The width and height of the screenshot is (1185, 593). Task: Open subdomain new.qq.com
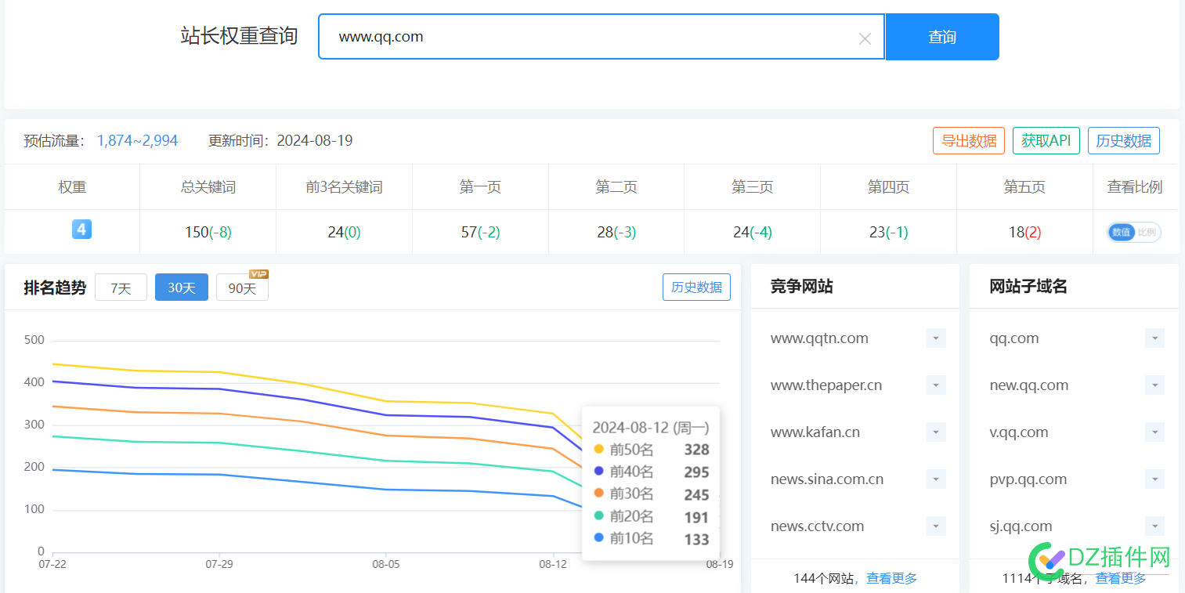tap(1029, 385)
